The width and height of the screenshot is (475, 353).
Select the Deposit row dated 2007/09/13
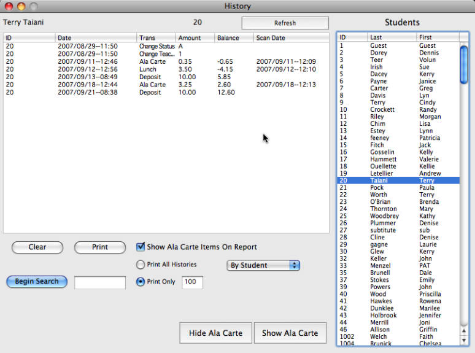[166, 77]
